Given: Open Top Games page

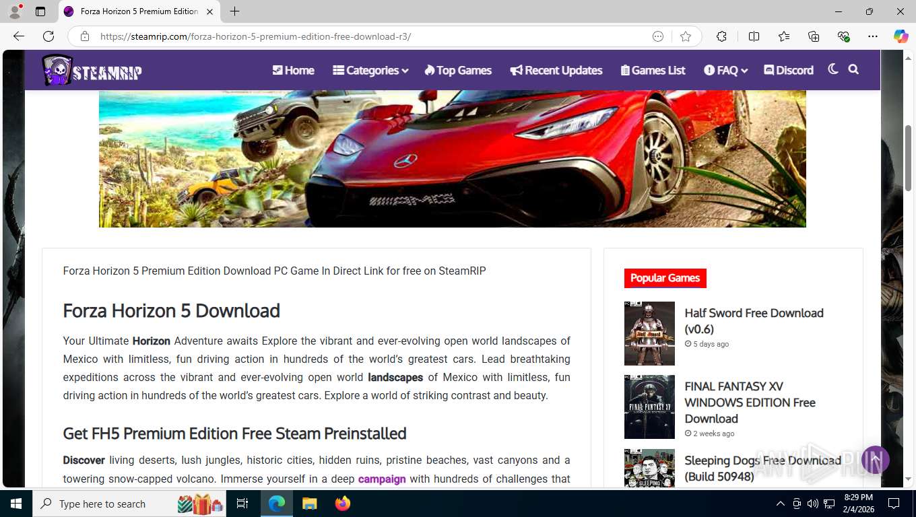Looking at the screenshot, I should (x=458, y=70).
